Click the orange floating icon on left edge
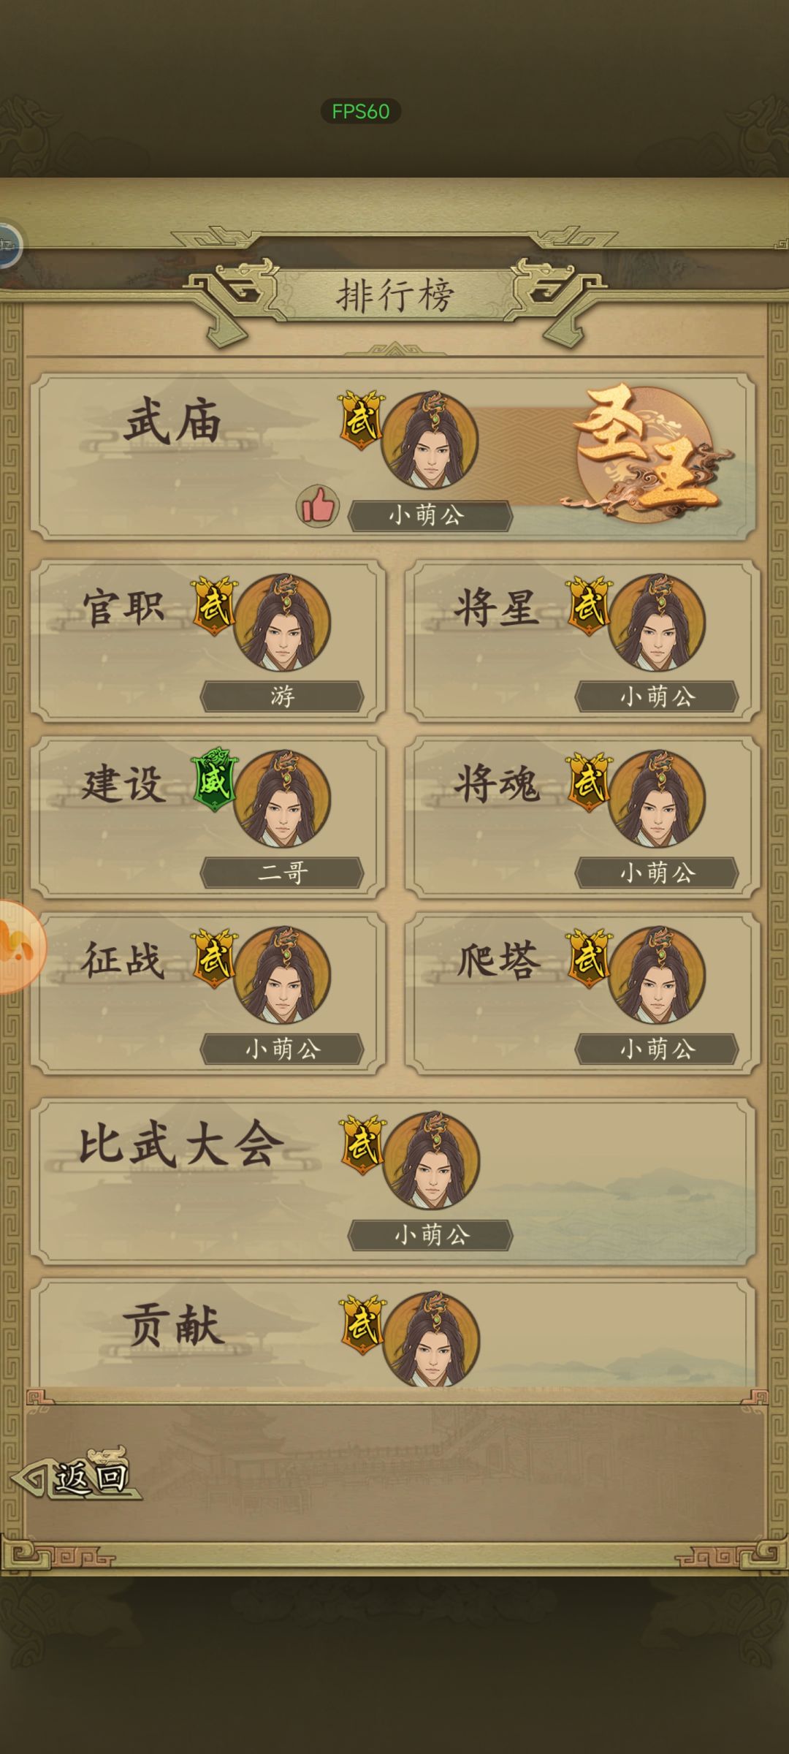Image resolution: width=789 pixels, height=1754 pixels. (x=20, y=946)
